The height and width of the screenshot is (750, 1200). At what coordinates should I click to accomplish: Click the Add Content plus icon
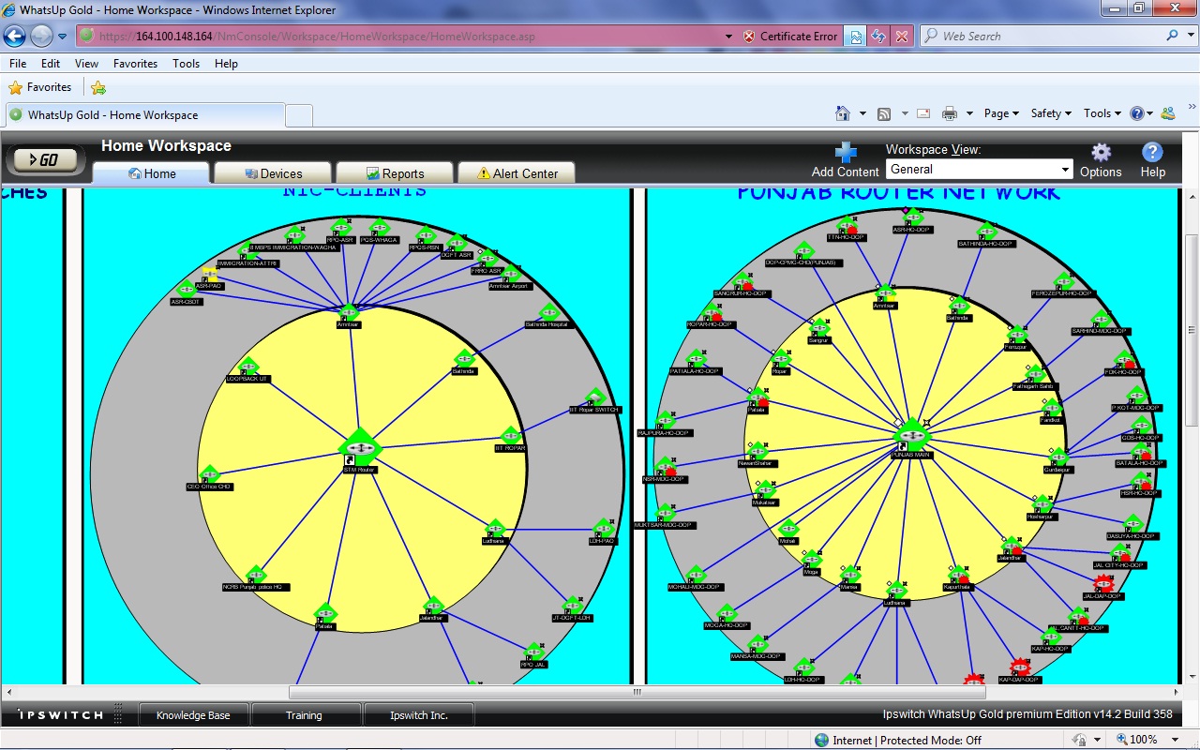pyautogui.click(x=846, y=153)
